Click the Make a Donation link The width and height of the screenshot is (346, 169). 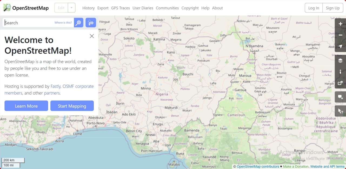(296, 167)
